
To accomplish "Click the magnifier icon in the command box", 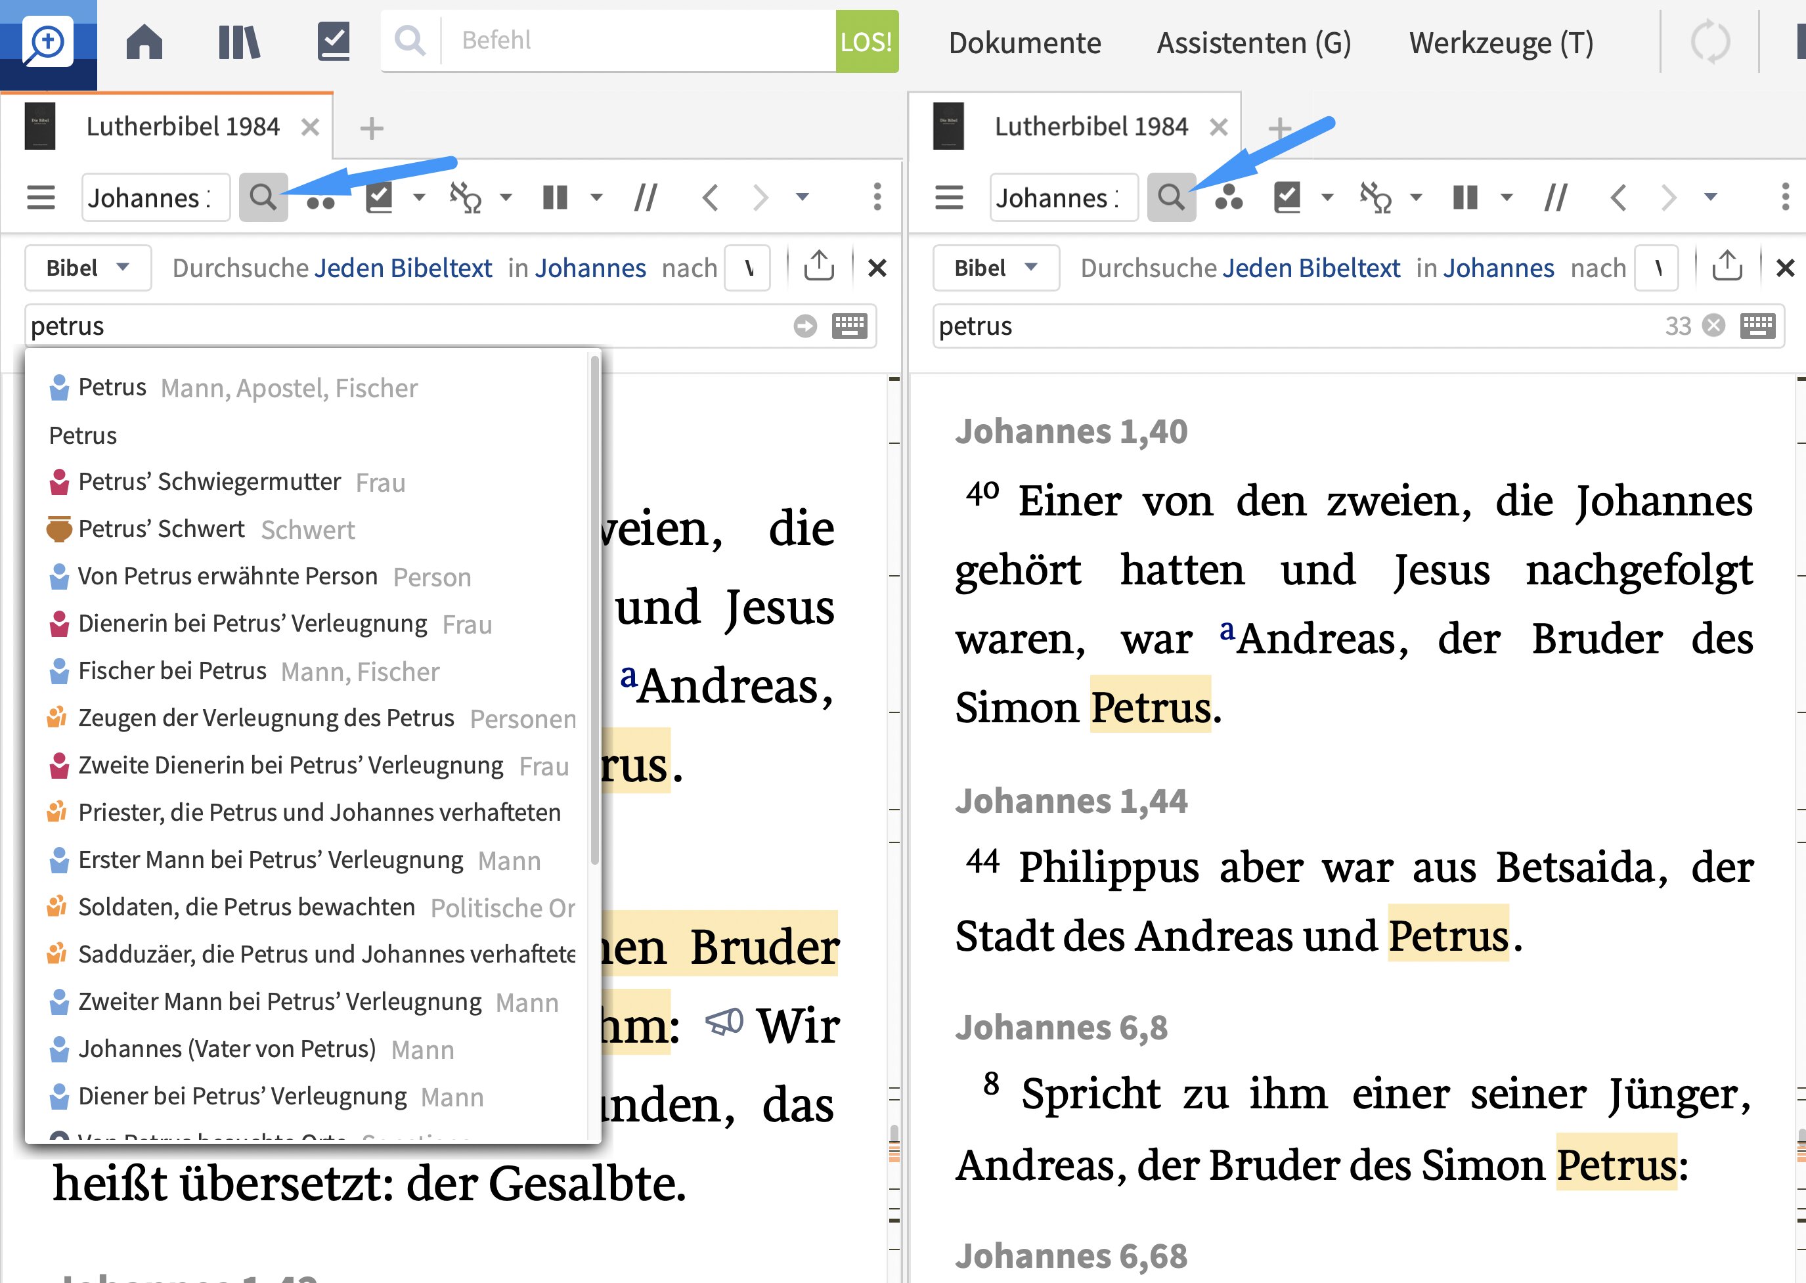I will tap(410, 39).
